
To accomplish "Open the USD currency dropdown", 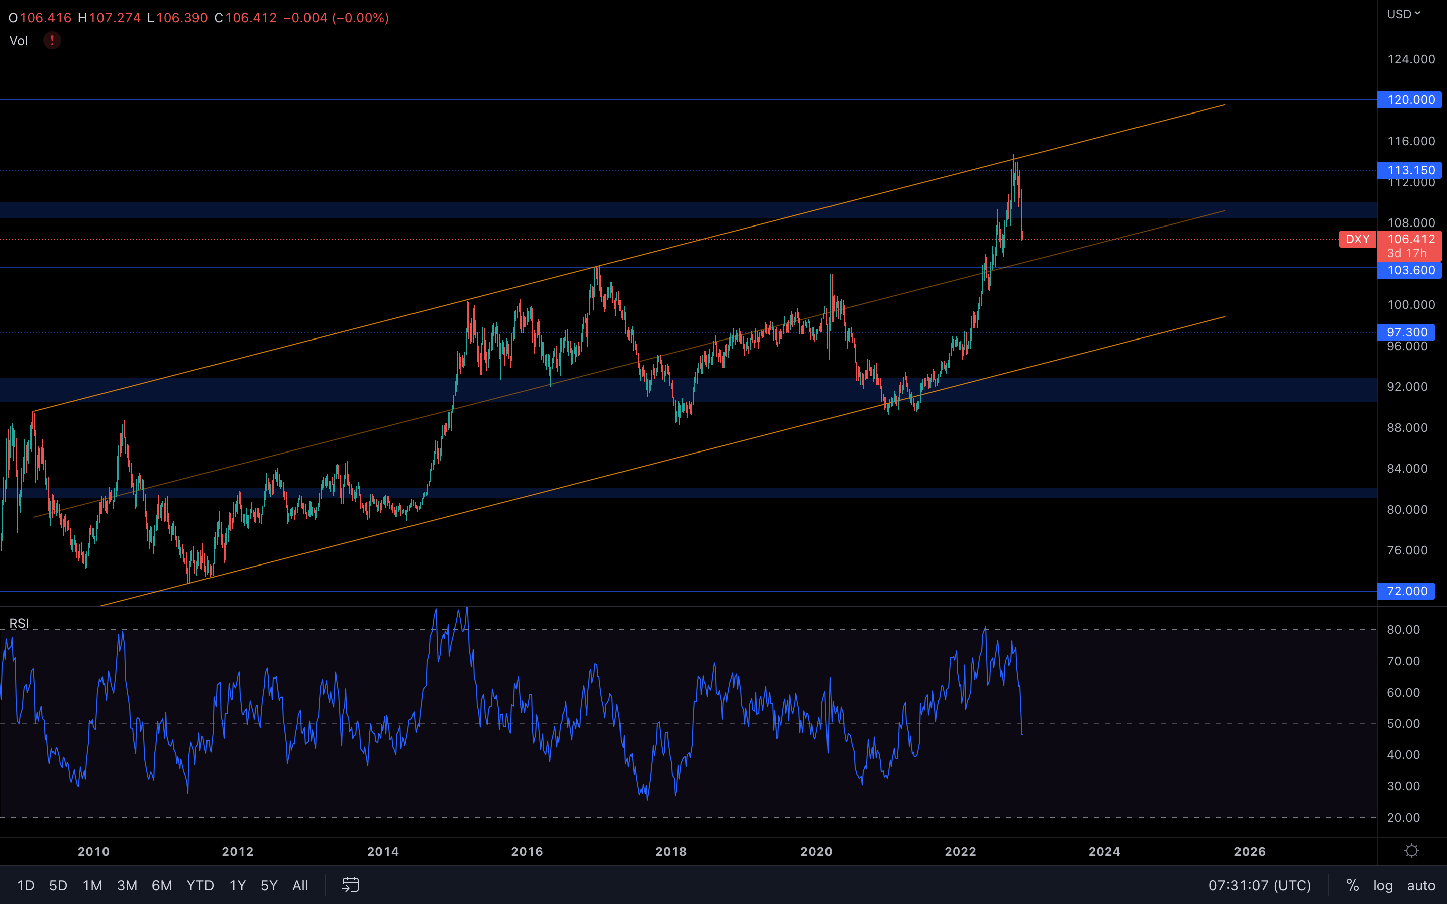I will [x=1403, y=14].
